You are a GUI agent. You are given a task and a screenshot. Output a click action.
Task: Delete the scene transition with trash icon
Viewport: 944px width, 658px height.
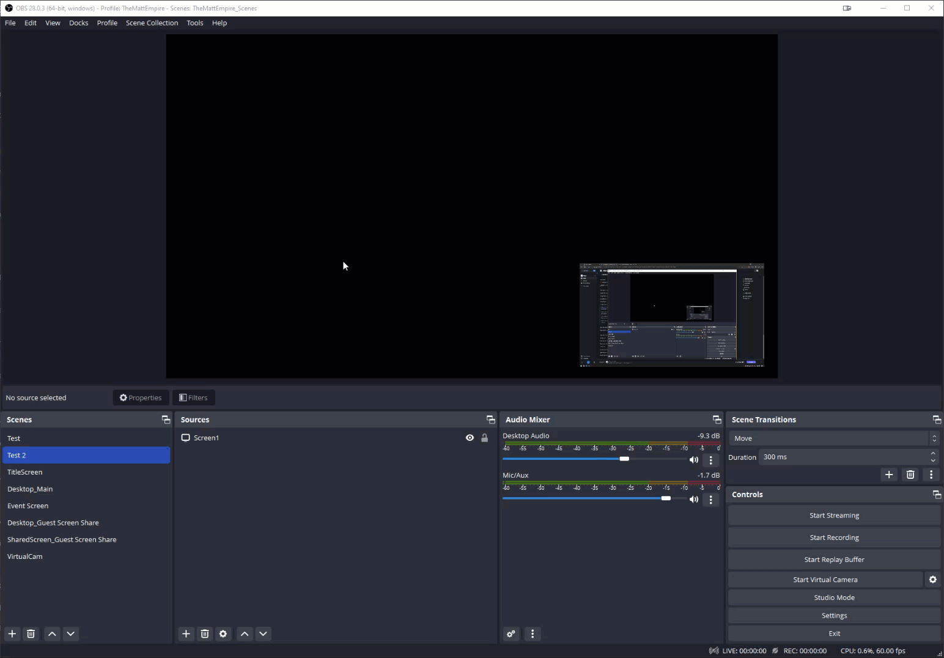[x=910, y=475]
